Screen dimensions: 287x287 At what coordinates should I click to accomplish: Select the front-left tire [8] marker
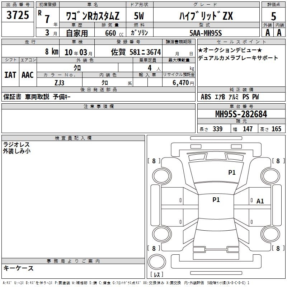[154, 161]
